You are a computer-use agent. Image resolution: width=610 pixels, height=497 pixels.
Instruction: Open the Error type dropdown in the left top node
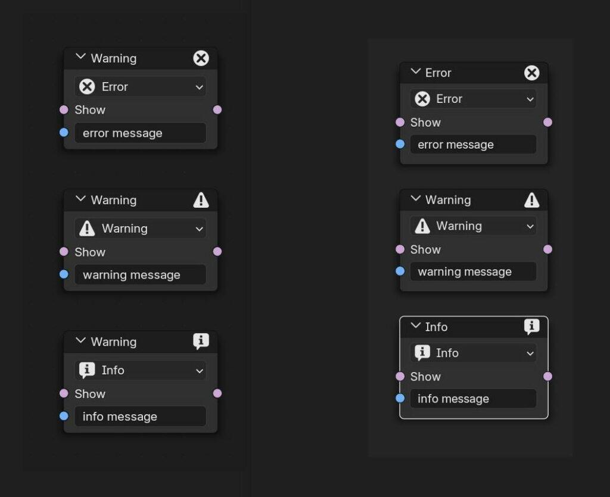pos(140,87)
